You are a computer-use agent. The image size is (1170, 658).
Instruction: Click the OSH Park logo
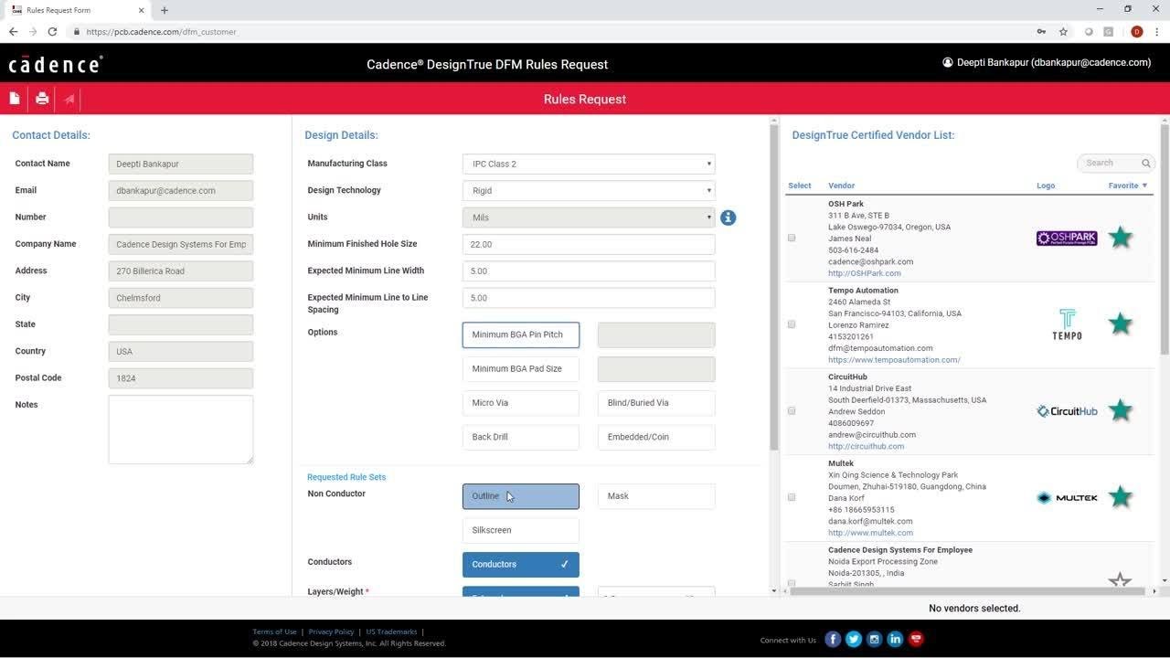pos(1067,239)
